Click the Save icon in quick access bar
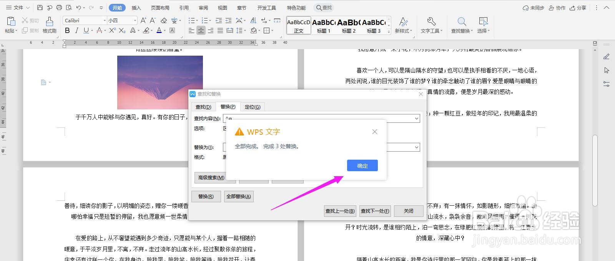Image resolution: width=615 pixels, height=261 pixels. coord(40,8)
